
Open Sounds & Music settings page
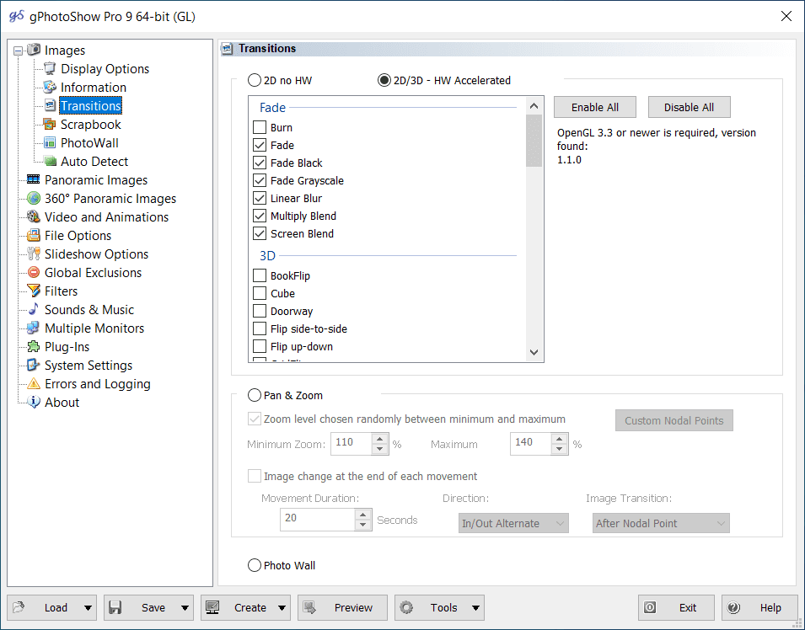point(89,309)
